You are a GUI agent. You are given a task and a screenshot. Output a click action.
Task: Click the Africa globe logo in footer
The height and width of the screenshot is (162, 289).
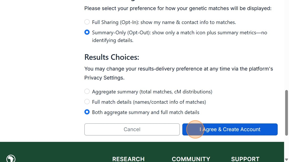[11, 159]
